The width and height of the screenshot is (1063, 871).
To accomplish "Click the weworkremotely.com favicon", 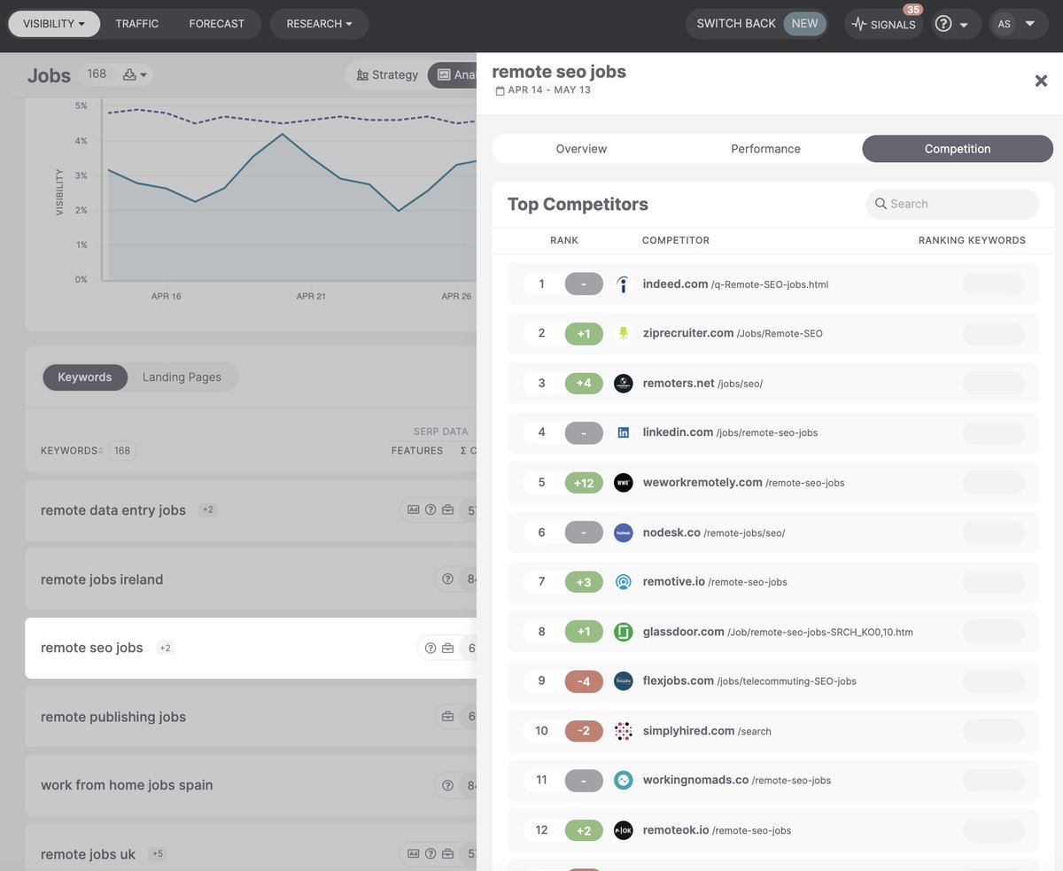I will (x=624, y=483).
